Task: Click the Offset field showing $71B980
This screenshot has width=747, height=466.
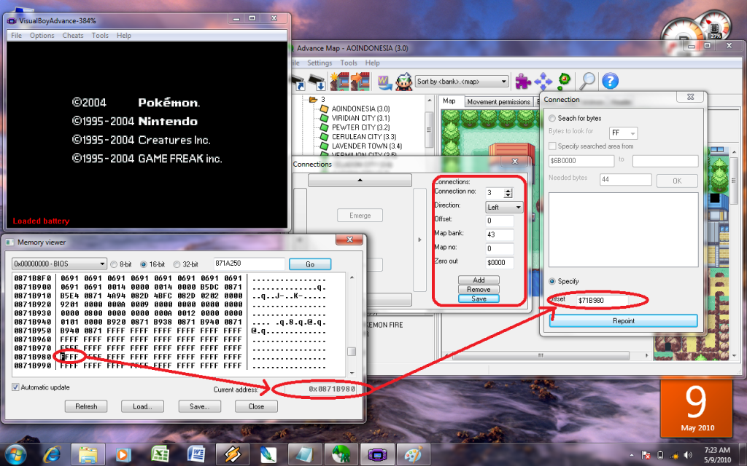Action: point(602,301)
